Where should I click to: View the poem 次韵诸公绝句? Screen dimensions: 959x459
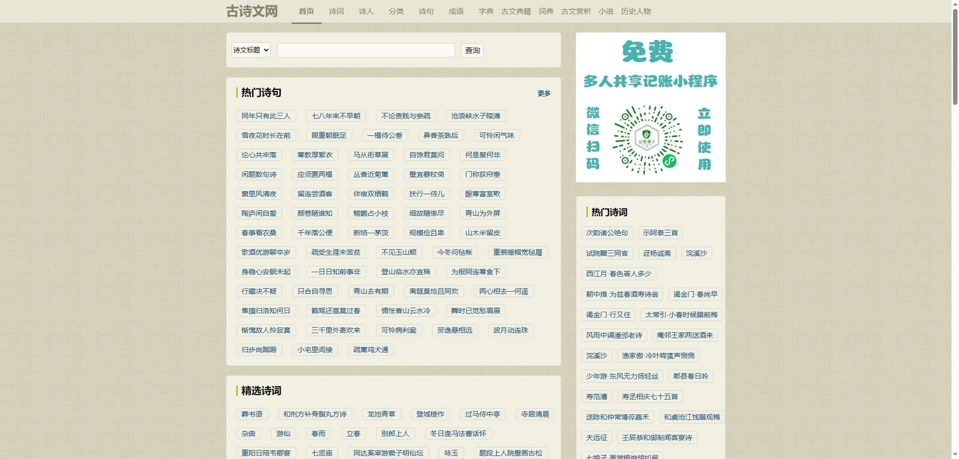607,233
